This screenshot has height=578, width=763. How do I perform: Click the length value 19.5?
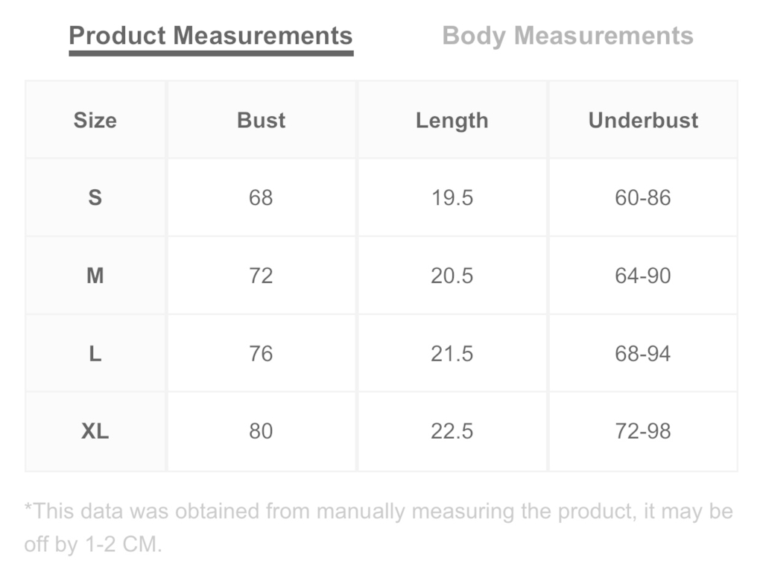coord(452,197)
